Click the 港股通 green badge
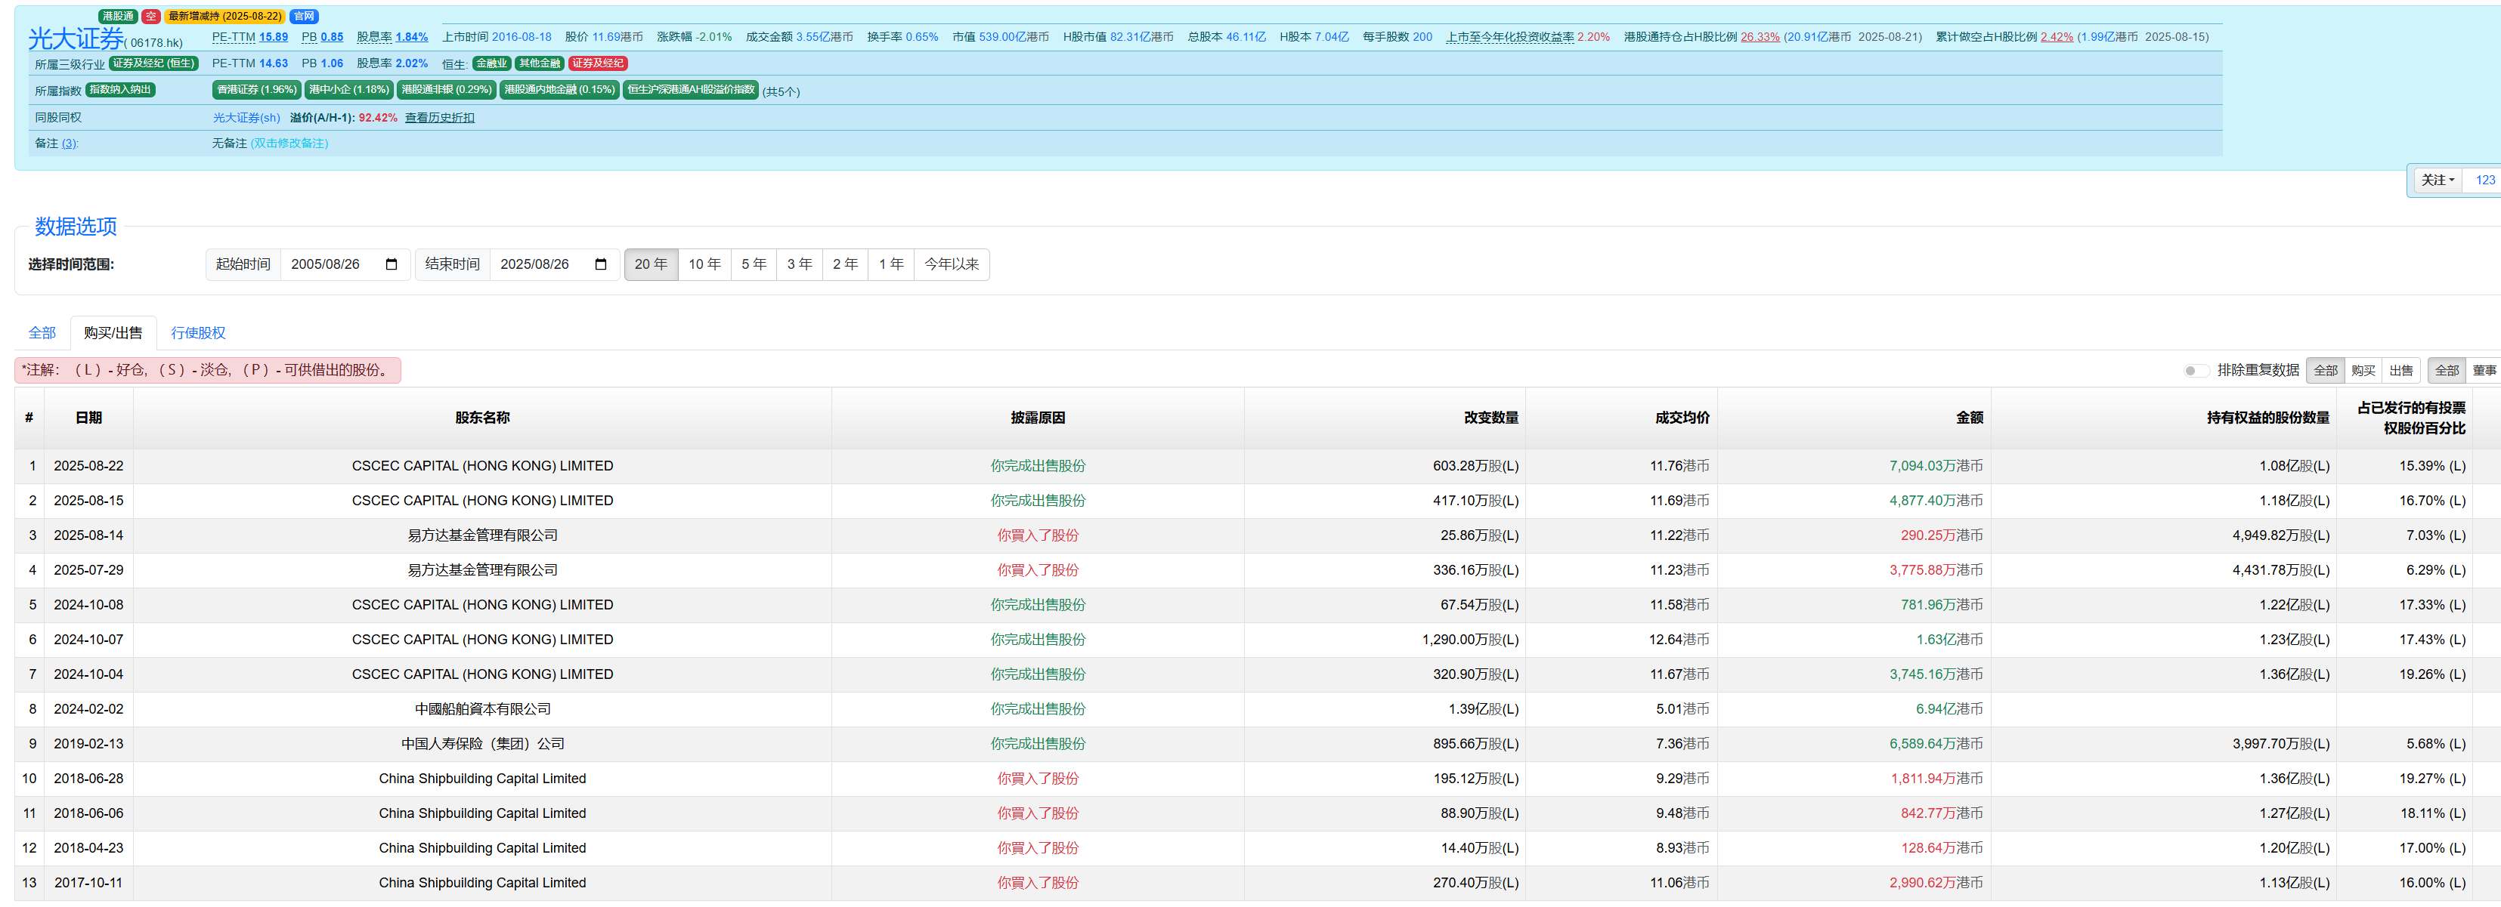 [117, 17]
